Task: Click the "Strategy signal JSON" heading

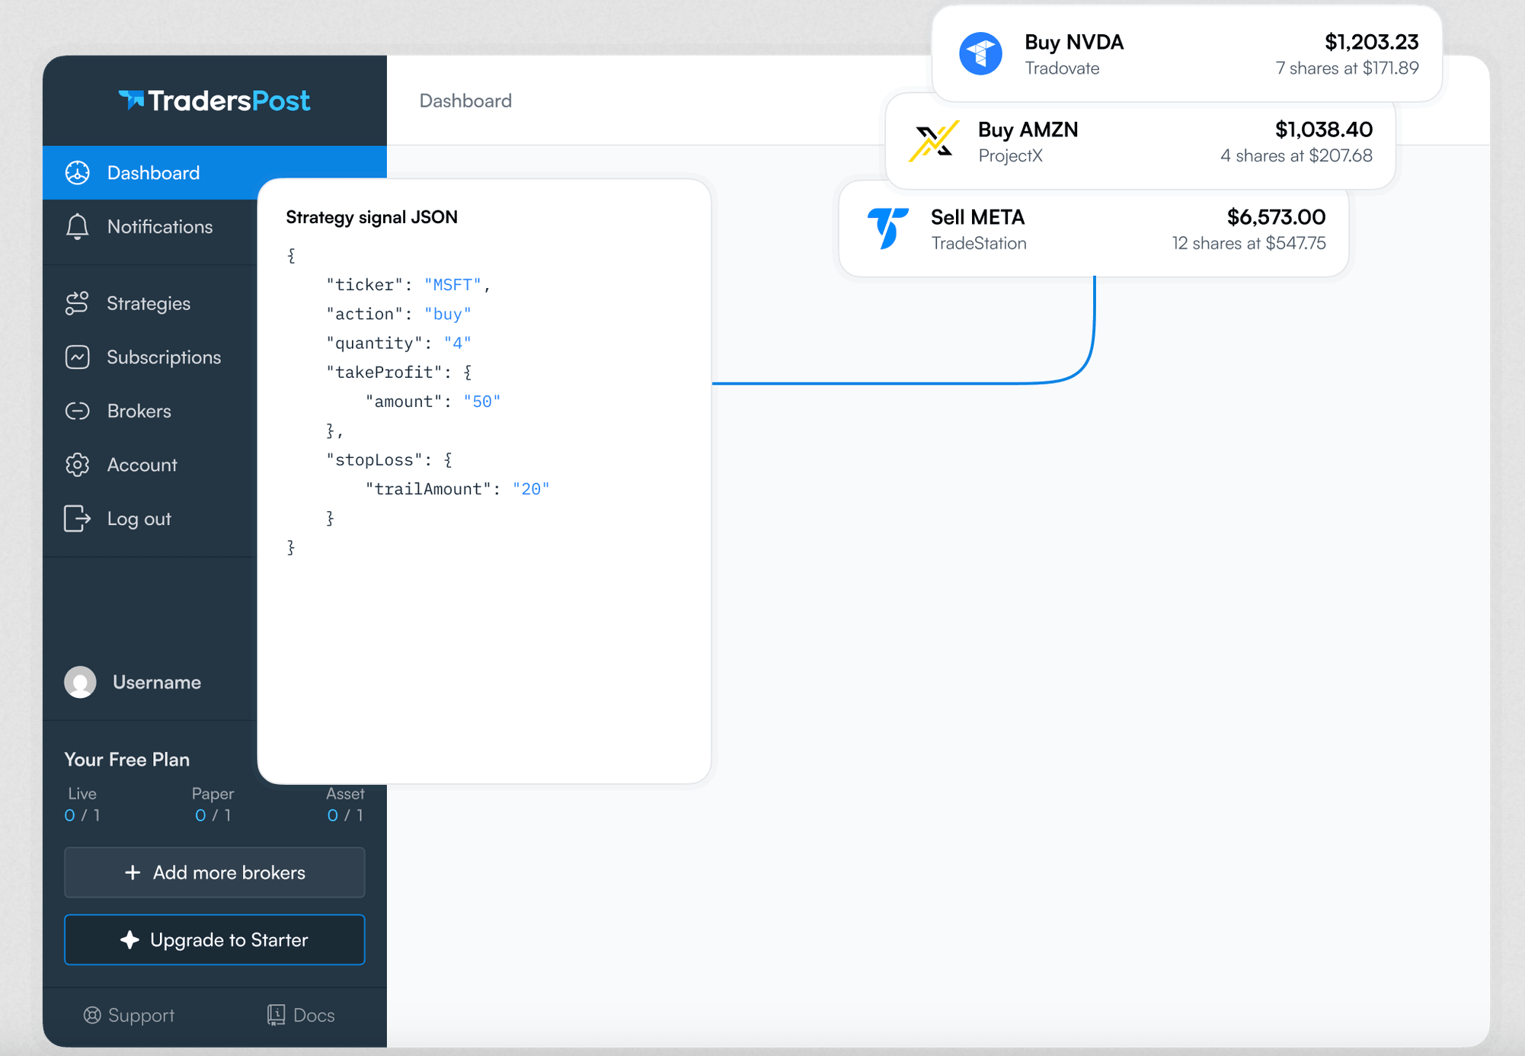Action: pos(372,217)
